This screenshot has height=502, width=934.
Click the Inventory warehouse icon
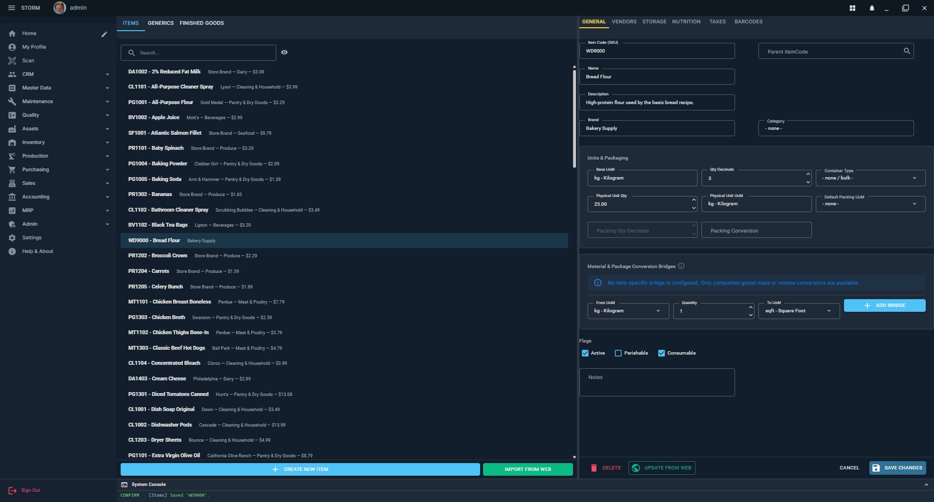click(x=12, y=143)
